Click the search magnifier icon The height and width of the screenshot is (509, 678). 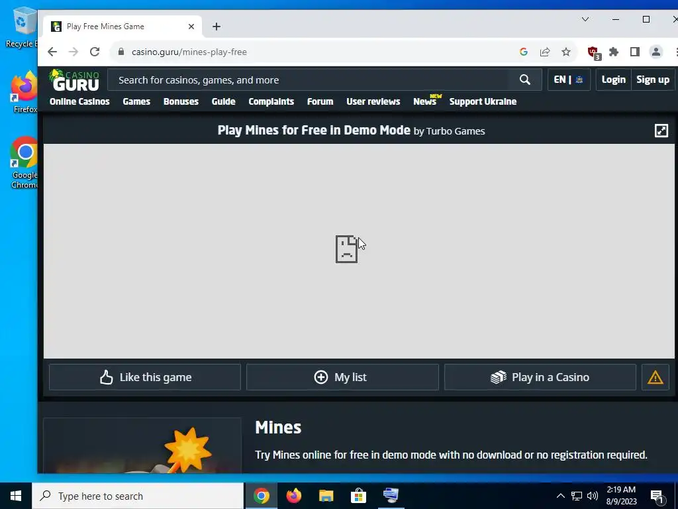(525, 80)
